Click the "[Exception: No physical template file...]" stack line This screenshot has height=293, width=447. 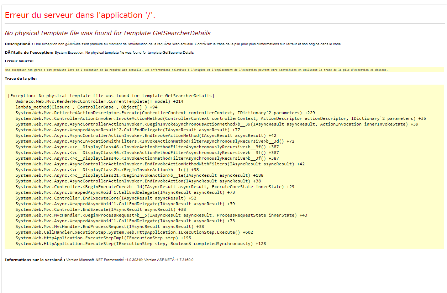[111, 96]
